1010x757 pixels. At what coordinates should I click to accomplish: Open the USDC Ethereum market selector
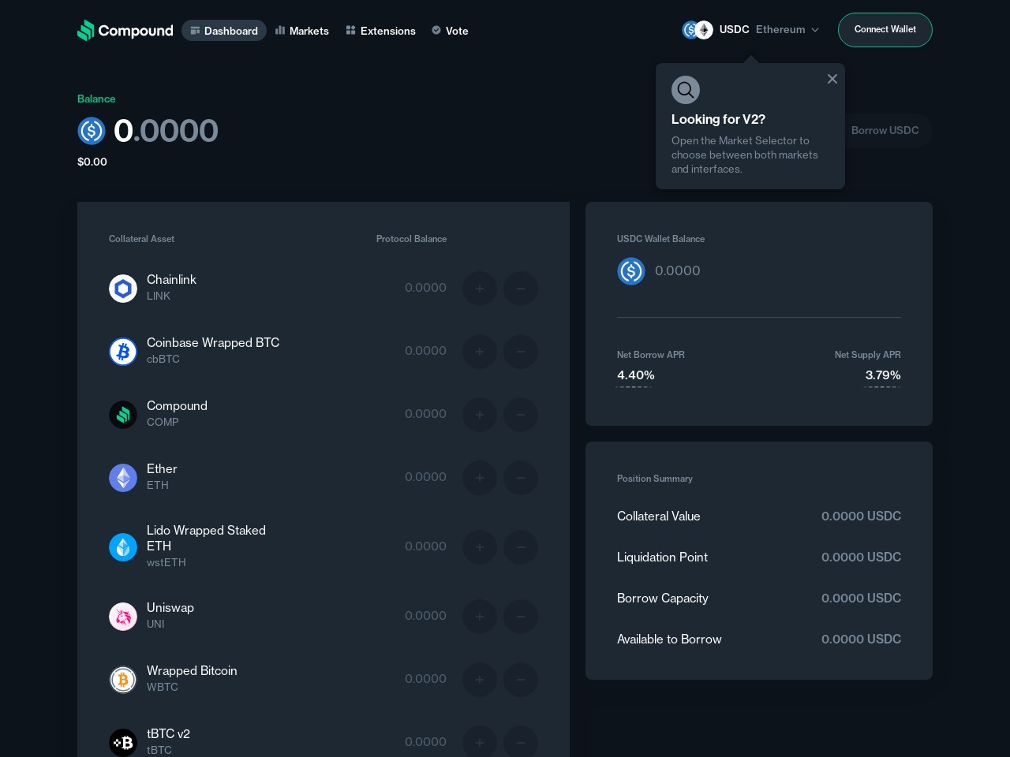(750, 30)
